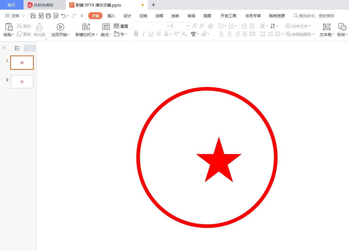Decrease font size icon
This screenshot has height=251, width=349.
coord(202,26)
